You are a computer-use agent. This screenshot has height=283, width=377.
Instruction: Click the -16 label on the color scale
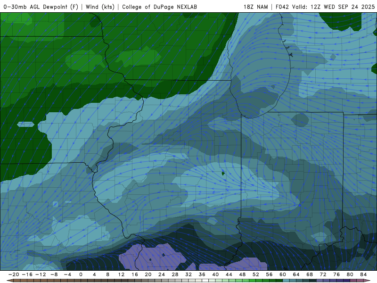[x=27, y=275]
